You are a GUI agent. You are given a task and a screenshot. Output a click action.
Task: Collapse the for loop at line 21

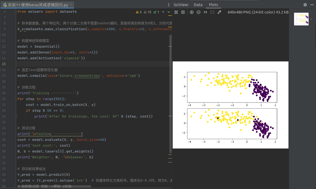tap(16, 99)
